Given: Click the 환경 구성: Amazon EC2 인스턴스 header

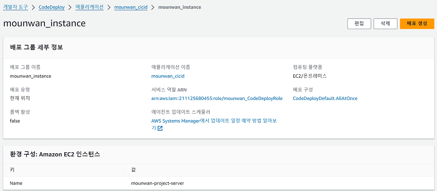Looking at the screenshot, I should (x=55, y=154).
